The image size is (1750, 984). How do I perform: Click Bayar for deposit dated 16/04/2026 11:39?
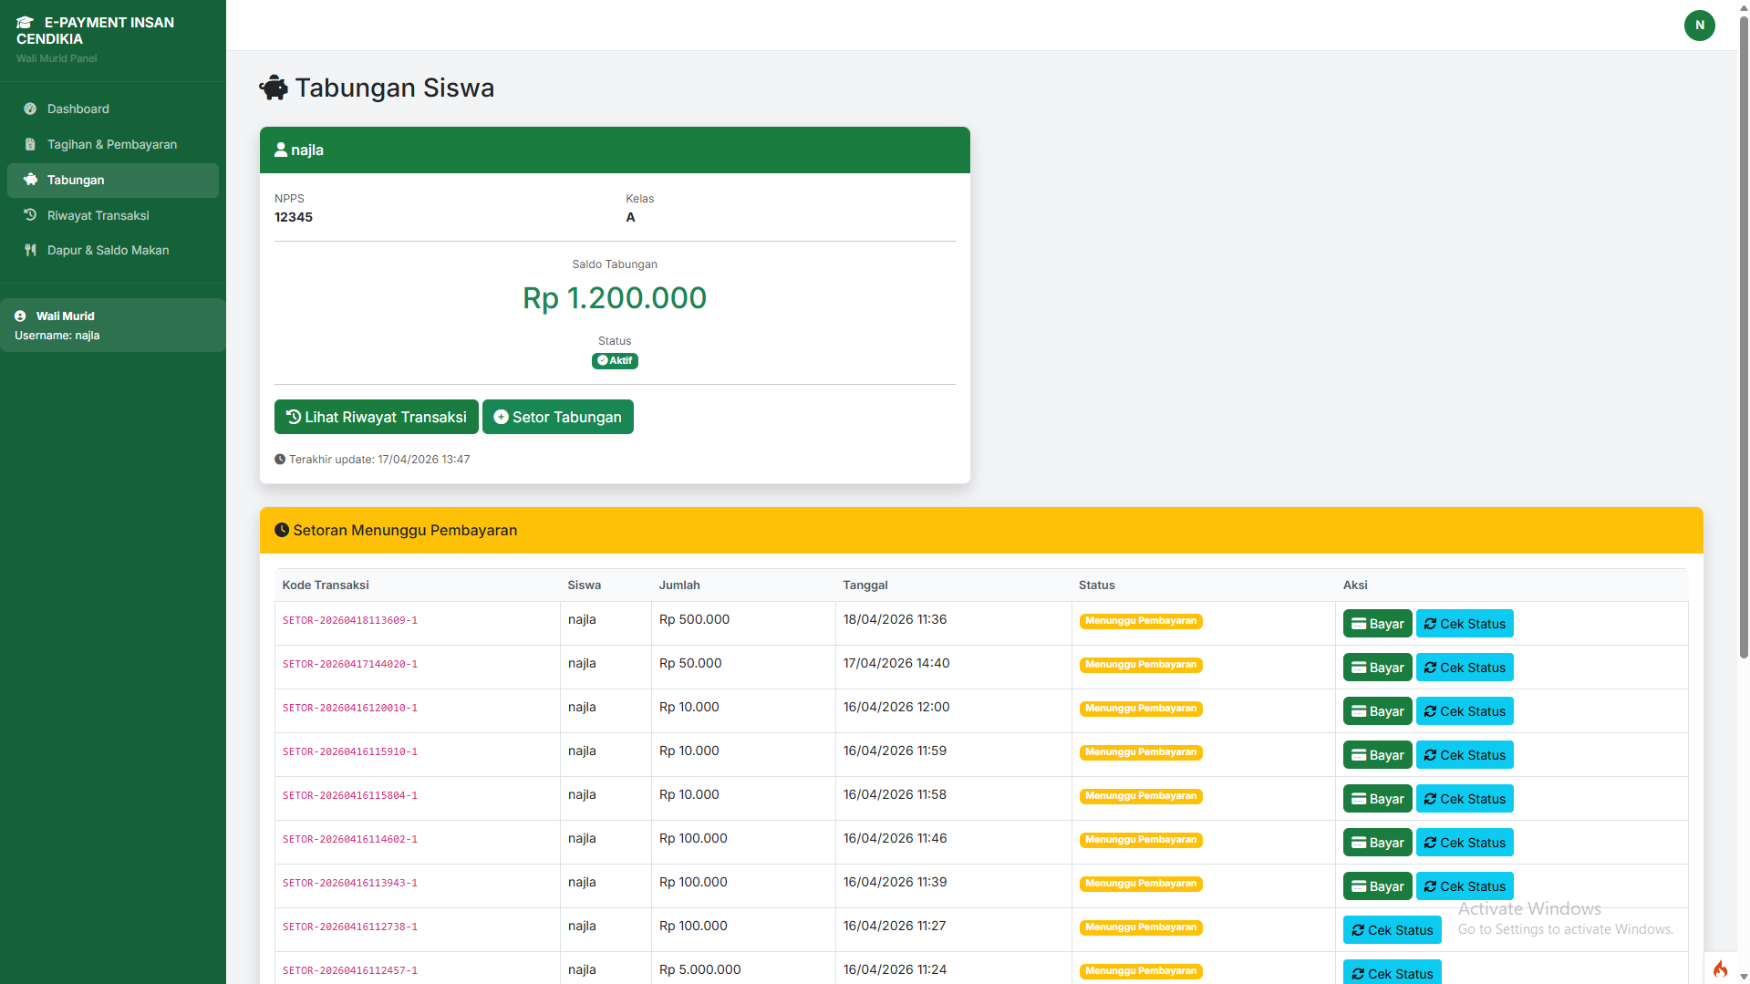(x=1377, y=886)
